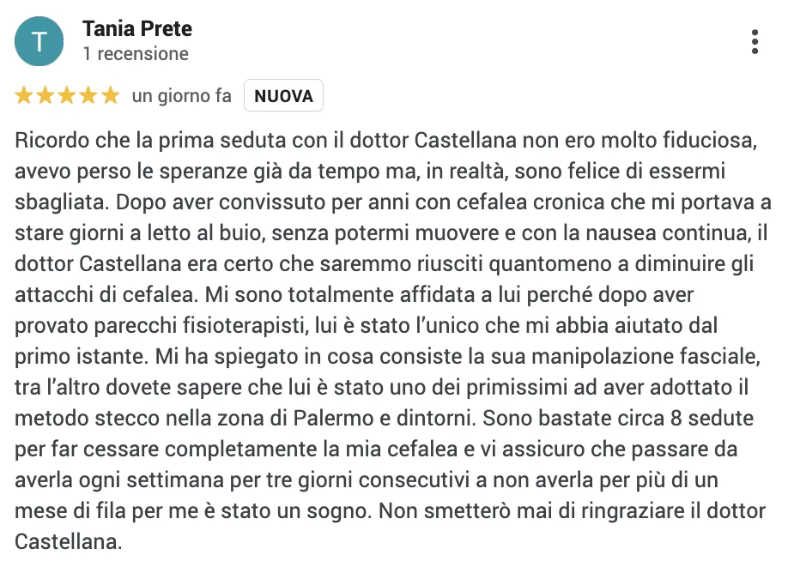Open the Tania Prete reviewer name link
The width and height of the screenshot is (788, 561).
(x=137, y=28)
